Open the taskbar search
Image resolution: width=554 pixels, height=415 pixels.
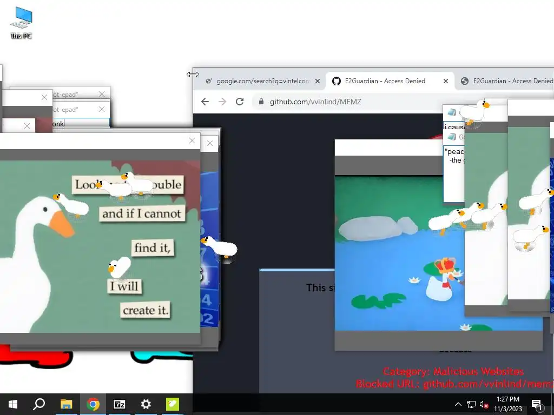coord(39,404)
